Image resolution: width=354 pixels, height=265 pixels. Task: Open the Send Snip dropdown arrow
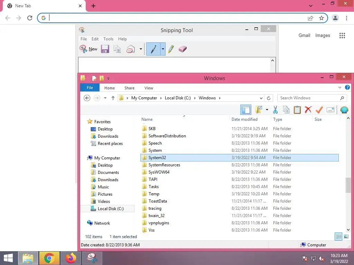pyautogui.click(x=141, y=49)
